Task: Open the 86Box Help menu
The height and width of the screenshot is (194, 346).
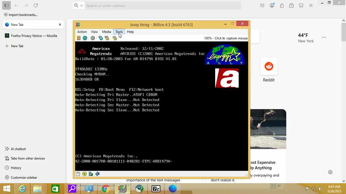Action: (130, 32)
